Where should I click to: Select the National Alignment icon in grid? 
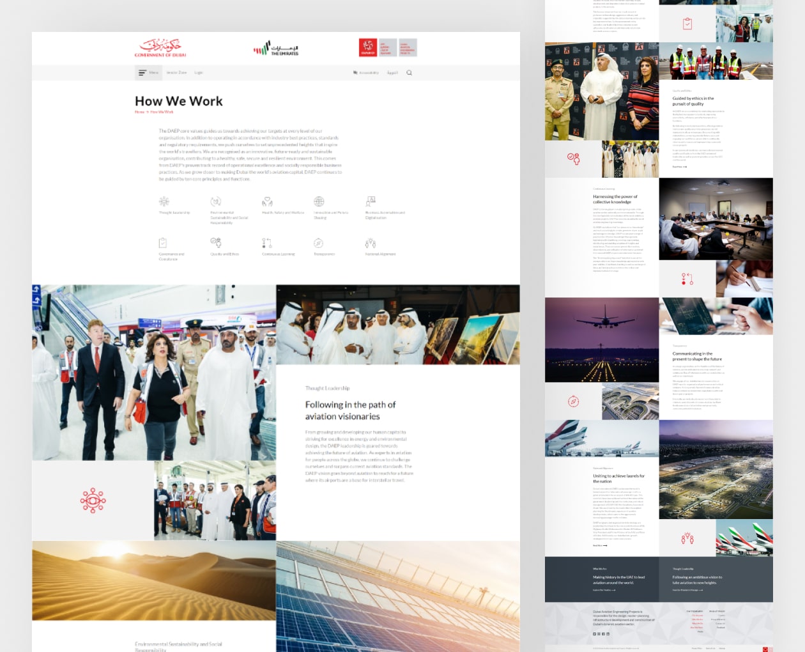click(x=371, y=243)
